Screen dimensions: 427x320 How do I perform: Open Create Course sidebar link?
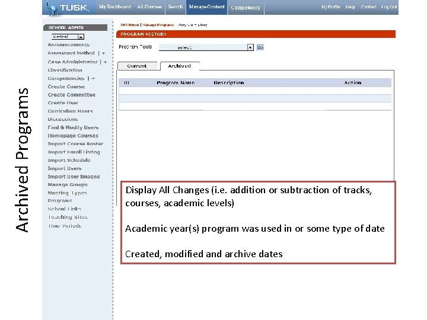click(x=66, y=87)
